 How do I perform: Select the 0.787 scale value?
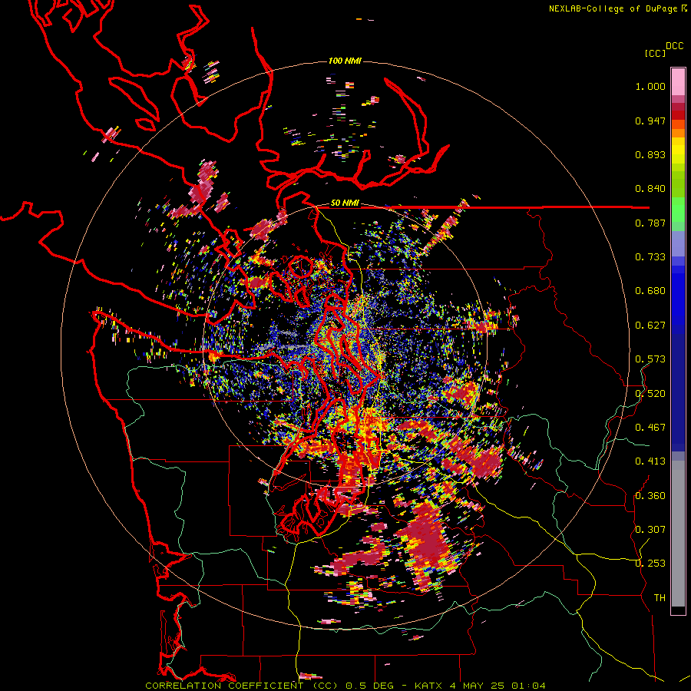point(650,223)
